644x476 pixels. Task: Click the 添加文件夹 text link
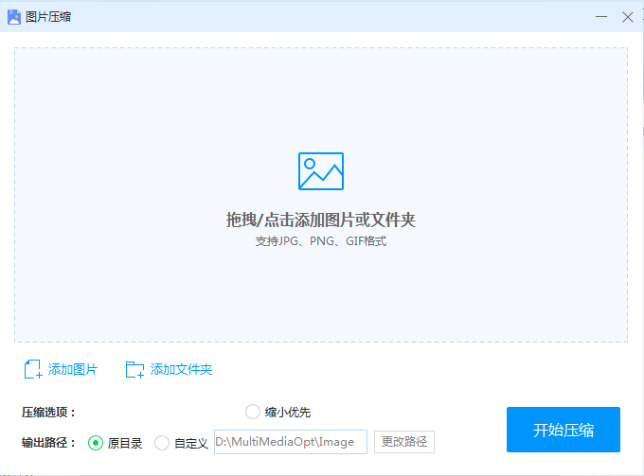coord(181,369)
